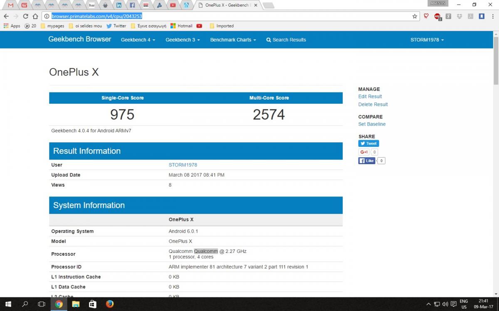Open the Twitter bookmark

pos(116,26)
